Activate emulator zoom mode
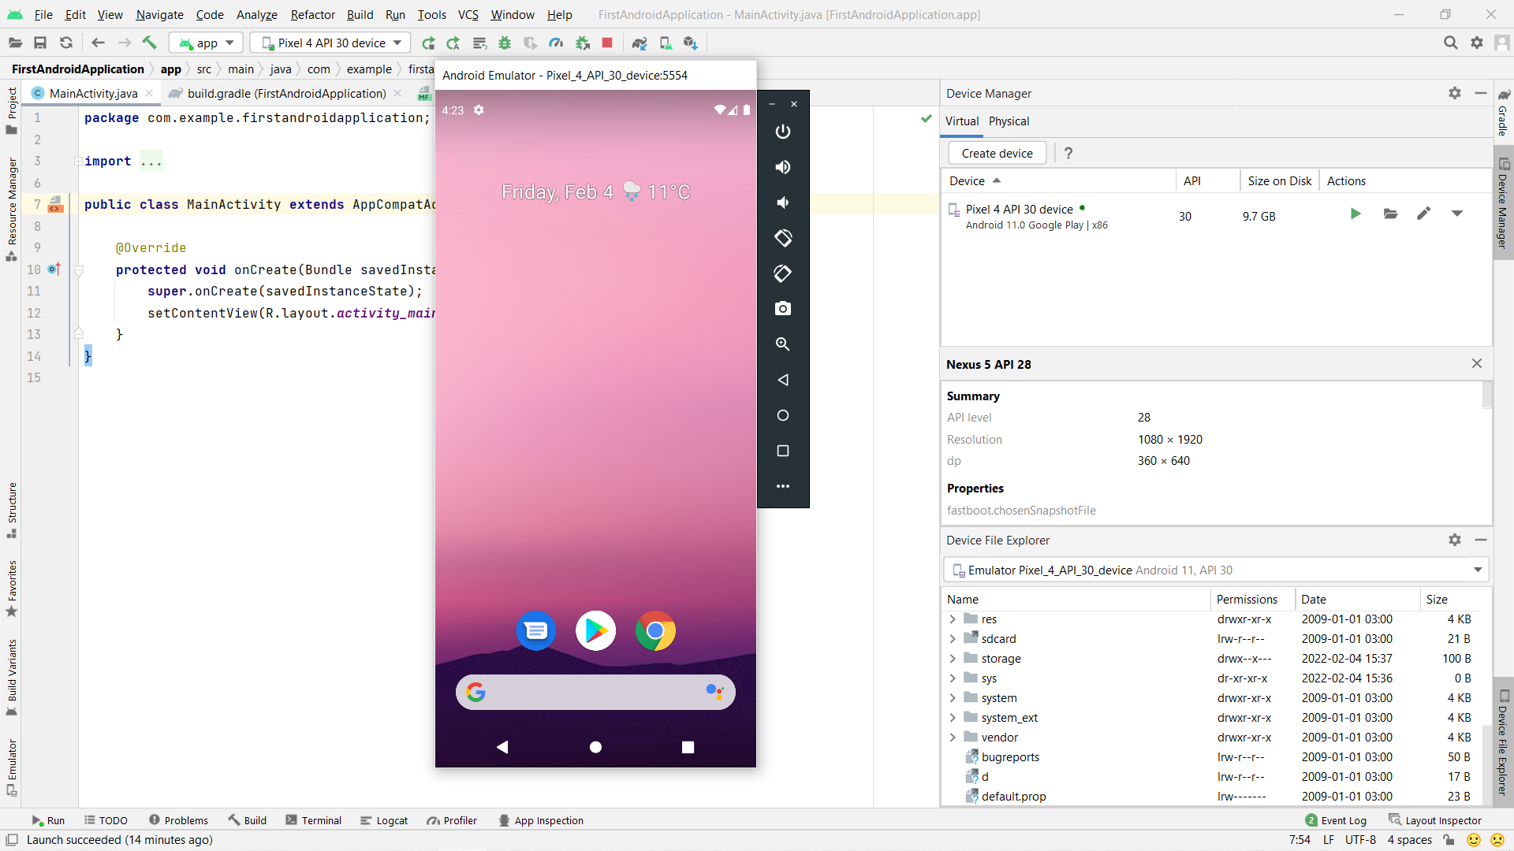This screenshot has width=1514, height=851. click(782, 344)
